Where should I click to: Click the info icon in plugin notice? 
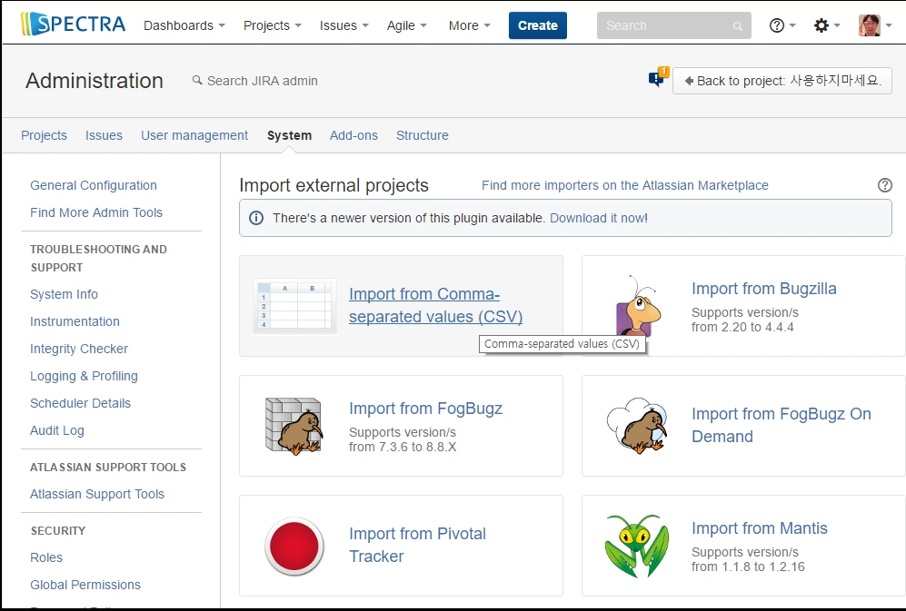pos(256,218)
